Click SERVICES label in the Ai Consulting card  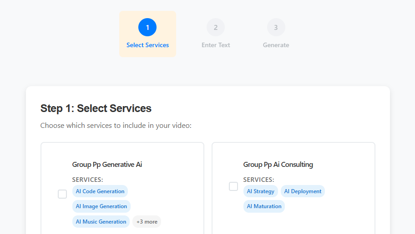pyautogui.click(x=258, y=180)
